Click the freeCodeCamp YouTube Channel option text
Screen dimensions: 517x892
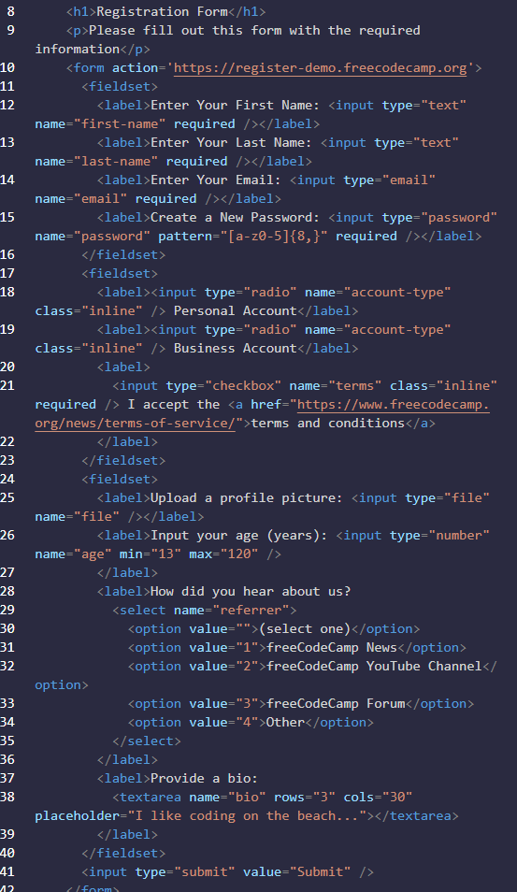click(374, 666)
